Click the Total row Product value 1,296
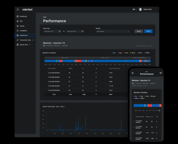 tap(70, 95)
